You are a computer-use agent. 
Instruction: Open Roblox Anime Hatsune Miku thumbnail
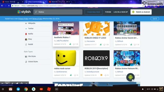click(127, 58)
